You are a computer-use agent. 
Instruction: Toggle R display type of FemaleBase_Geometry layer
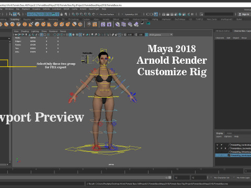tap(225, 148)
